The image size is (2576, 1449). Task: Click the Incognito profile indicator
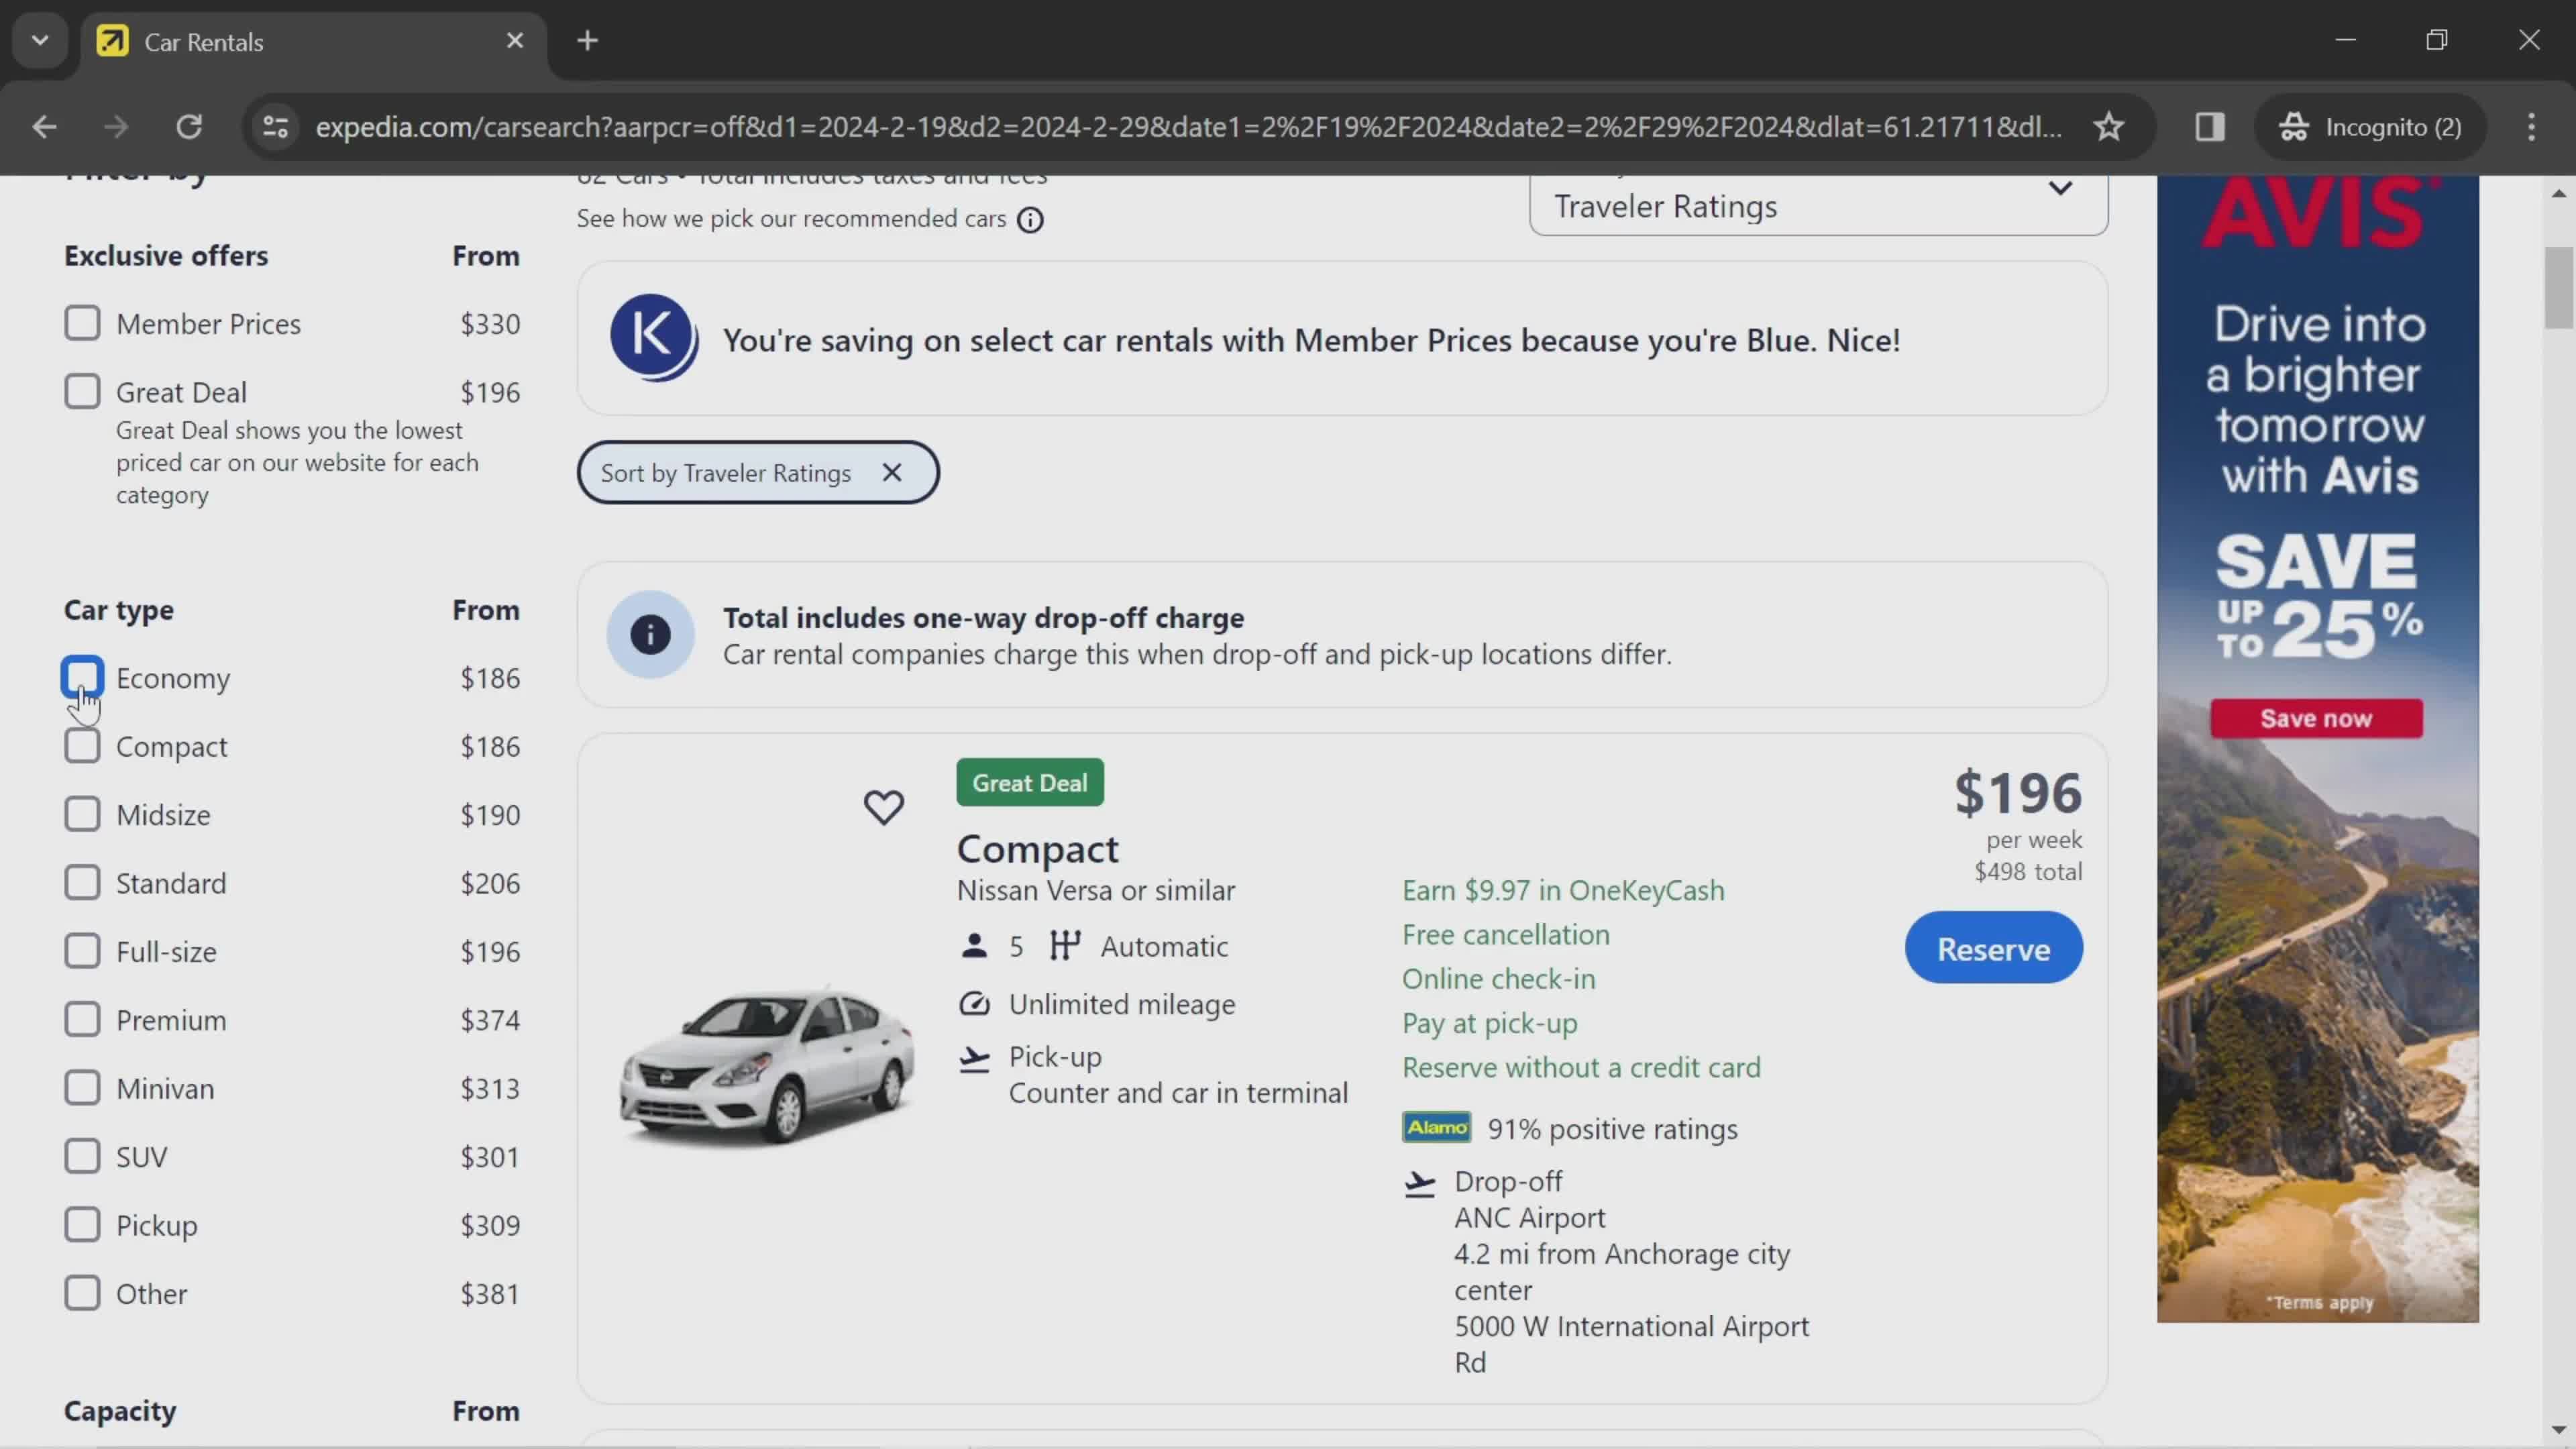2369,127
